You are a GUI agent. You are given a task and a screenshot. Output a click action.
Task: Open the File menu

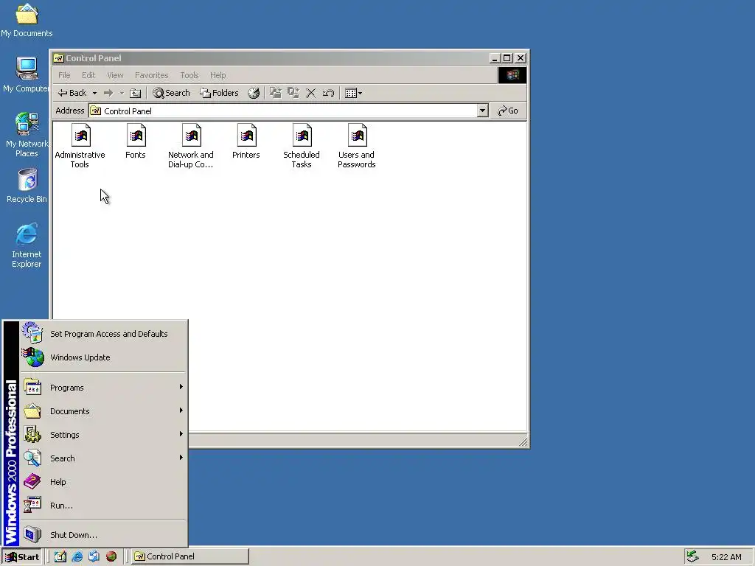coord(64,75)
